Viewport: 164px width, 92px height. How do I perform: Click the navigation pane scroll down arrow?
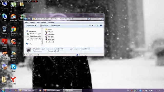[42, 46]
